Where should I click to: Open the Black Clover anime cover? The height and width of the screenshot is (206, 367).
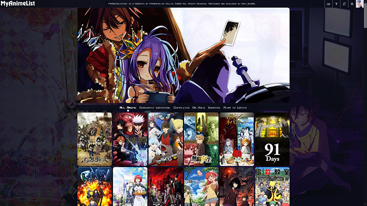pos(95,139)
